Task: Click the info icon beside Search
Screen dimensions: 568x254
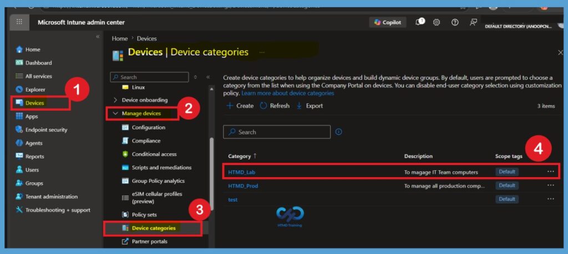Action: [339, 132]
